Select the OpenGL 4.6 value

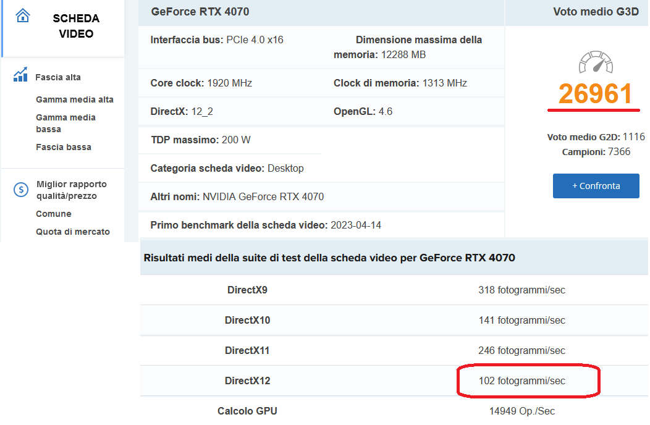pyautogui.click(x=386, y=112)
